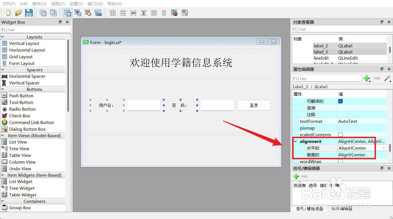
Task: Toggle the wordWrap checkbox
Action: [x=340, y=161]
